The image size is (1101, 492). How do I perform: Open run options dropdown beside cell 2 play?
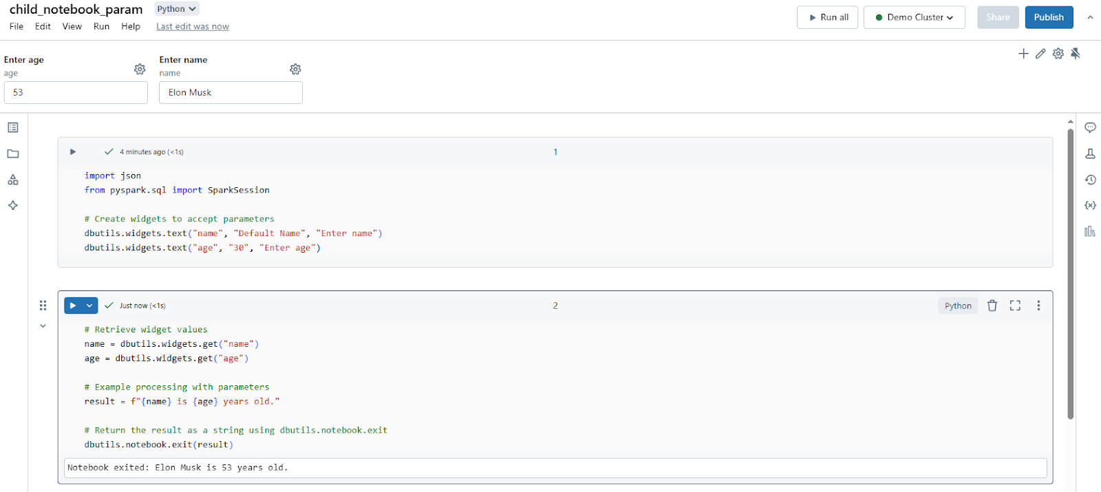[x=89, y=306]
